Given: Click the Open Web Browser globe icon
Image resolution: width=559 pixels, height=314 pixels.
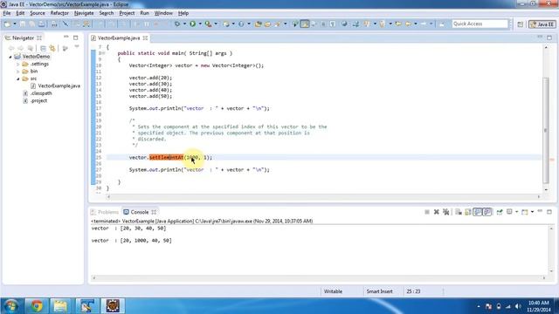Looking at the screenshot, I should click(344, 24).
